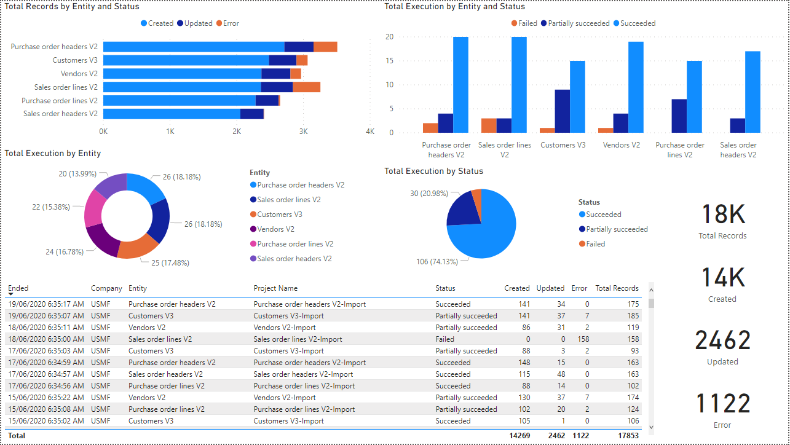
Task: Highlight the Sales order headers V2 Created bar segment
Action: click(x=172, y=114)
